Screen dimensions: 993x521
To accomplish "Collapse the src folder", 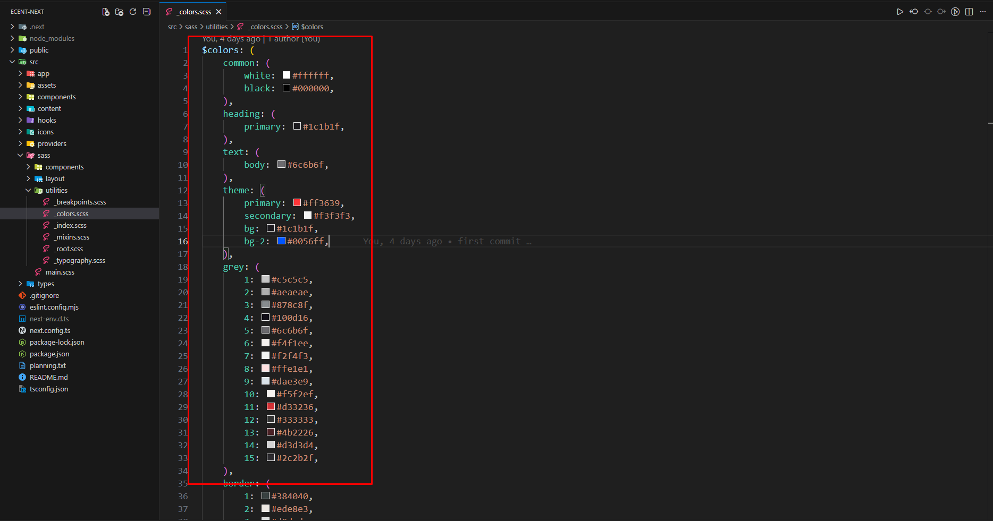I will 33,62.
